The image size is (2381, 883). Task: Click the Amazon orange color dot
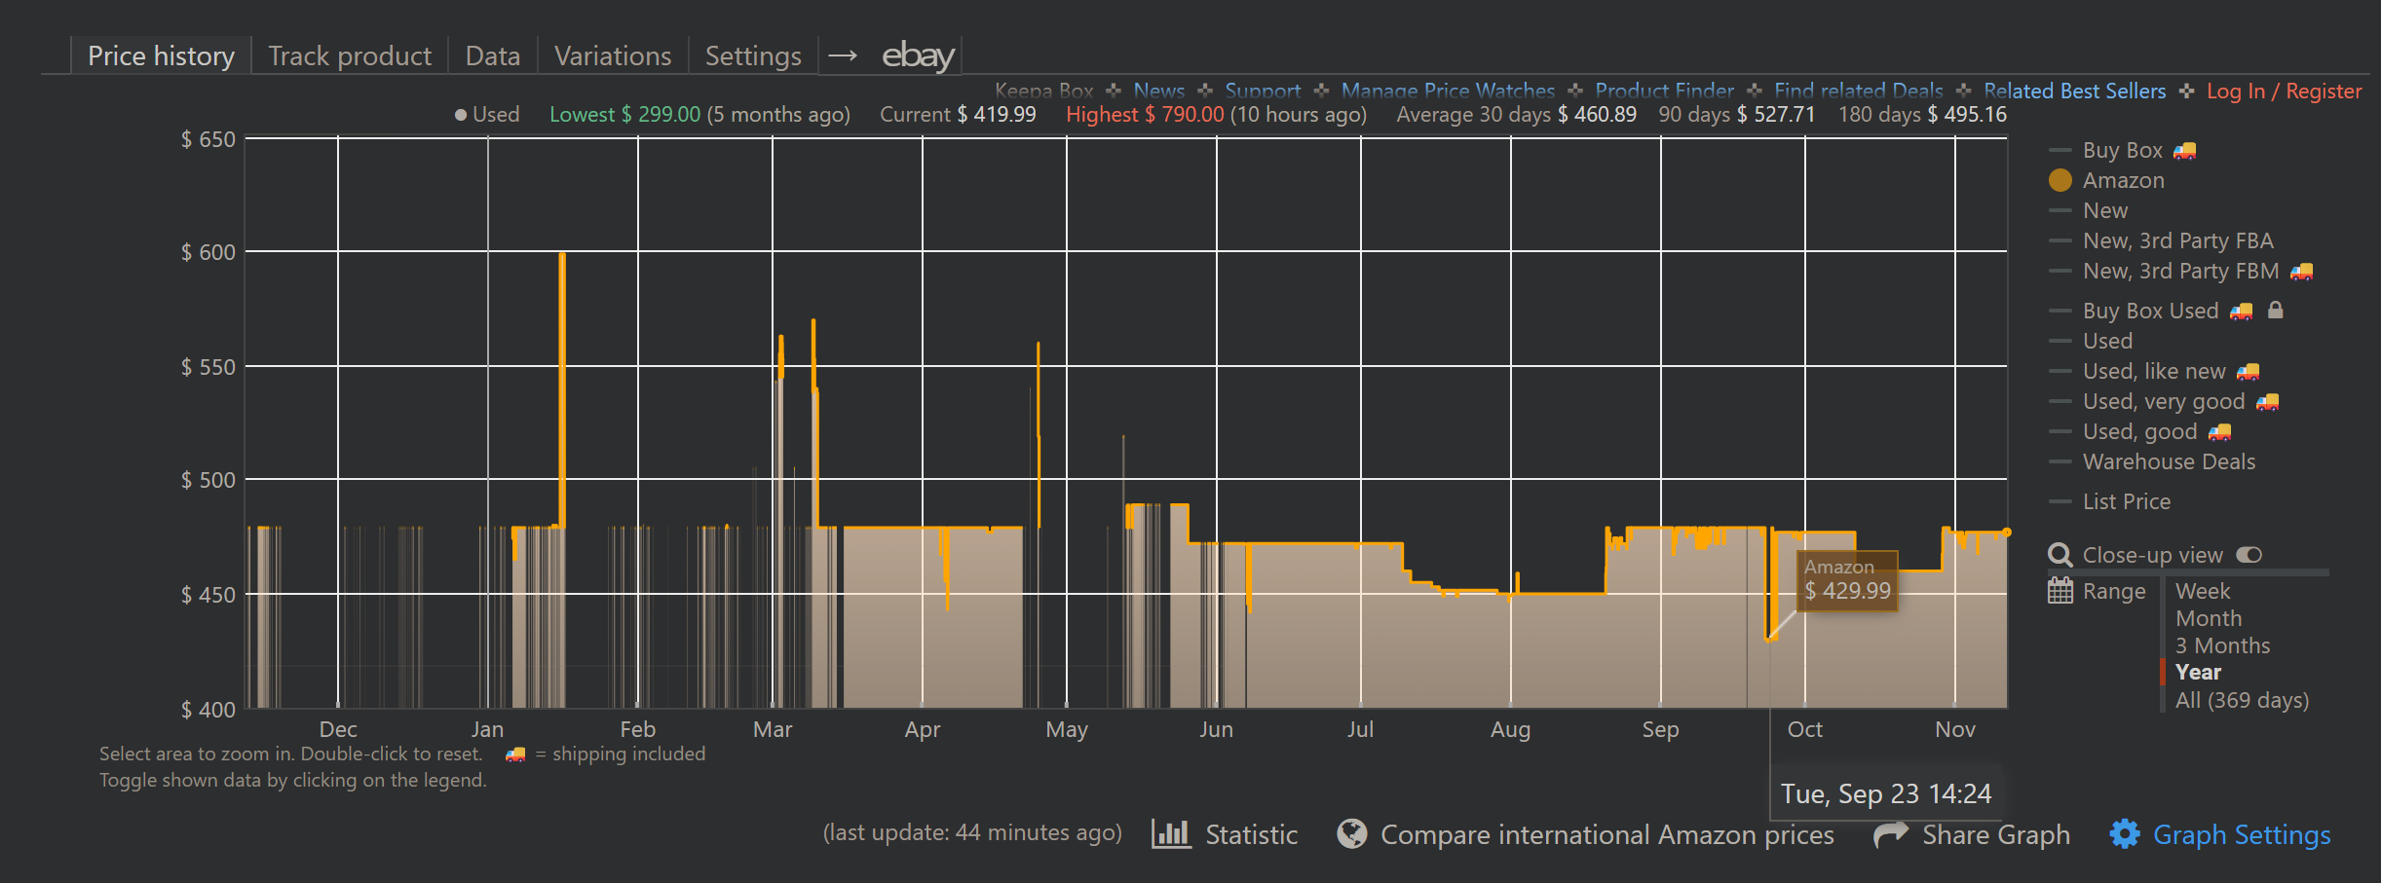coord(2060,180)
